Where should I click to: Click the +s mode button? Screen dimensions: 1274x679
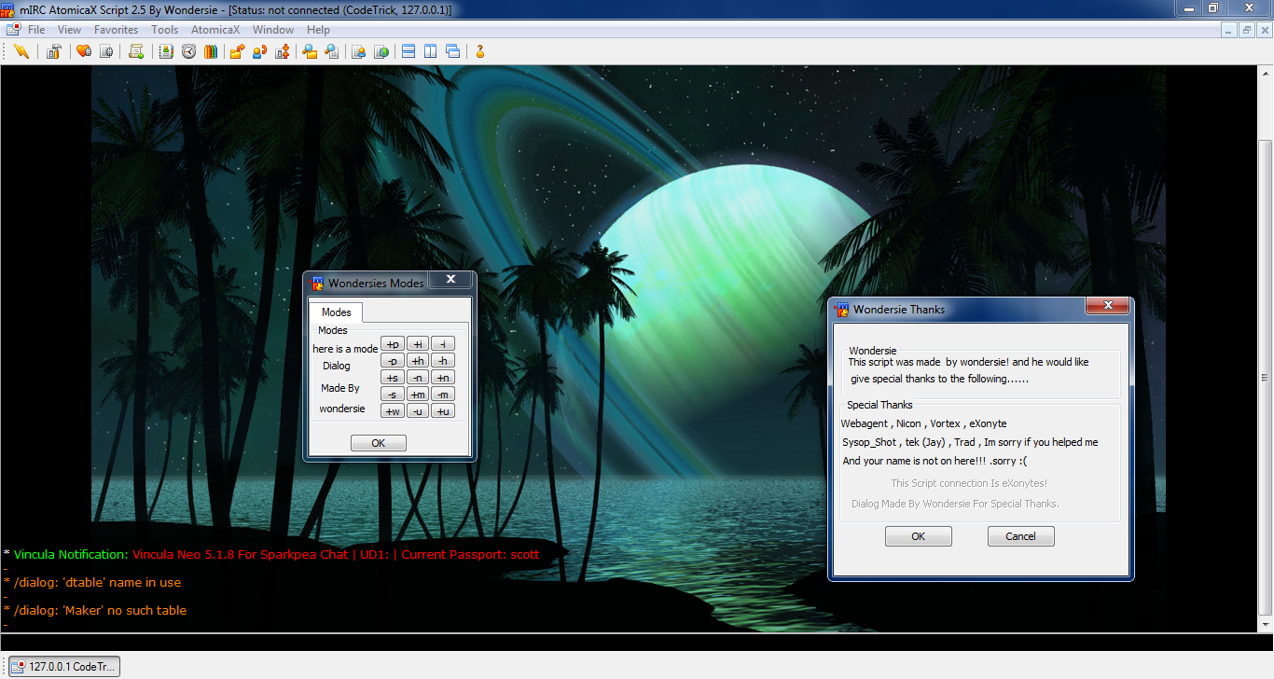pyautogui.click(x=393, y=378)
